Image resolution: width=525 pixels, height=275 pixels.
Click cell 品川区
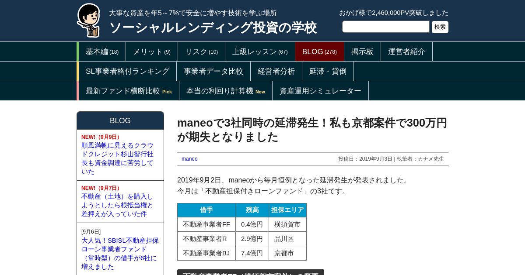287,239
